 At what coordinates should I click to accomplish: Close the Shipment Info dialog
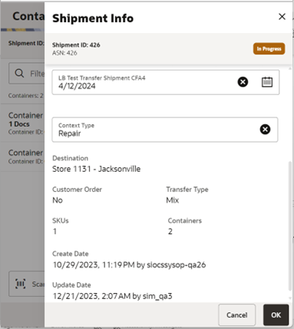pos(282,17)
